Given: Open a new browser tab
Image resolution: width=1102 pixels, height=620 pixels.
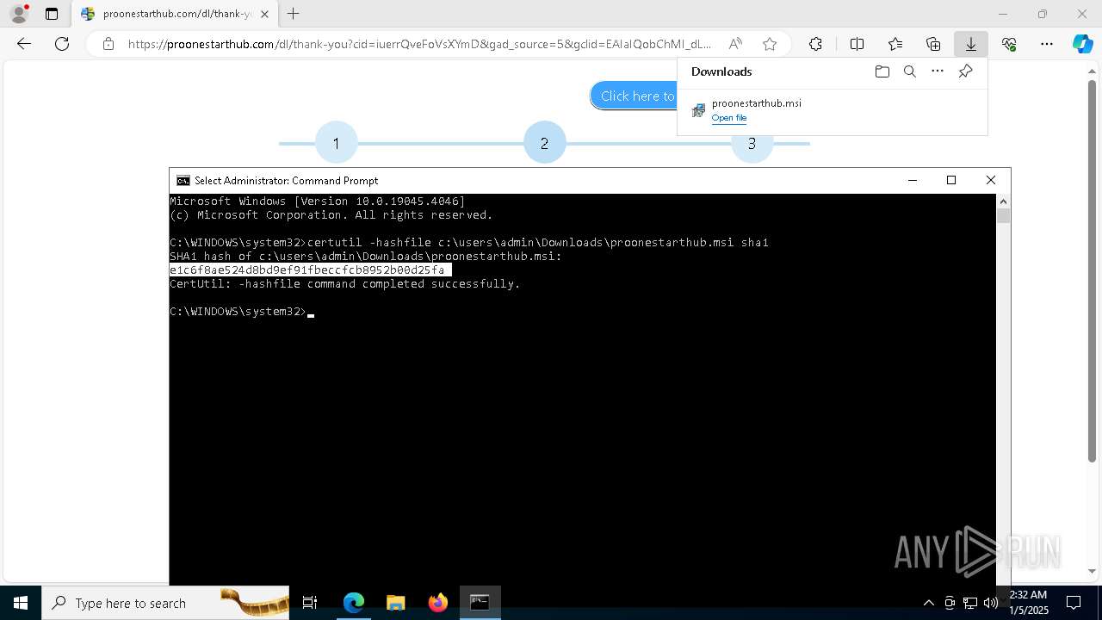Looking at the screenshot, I should coord(294,14).
